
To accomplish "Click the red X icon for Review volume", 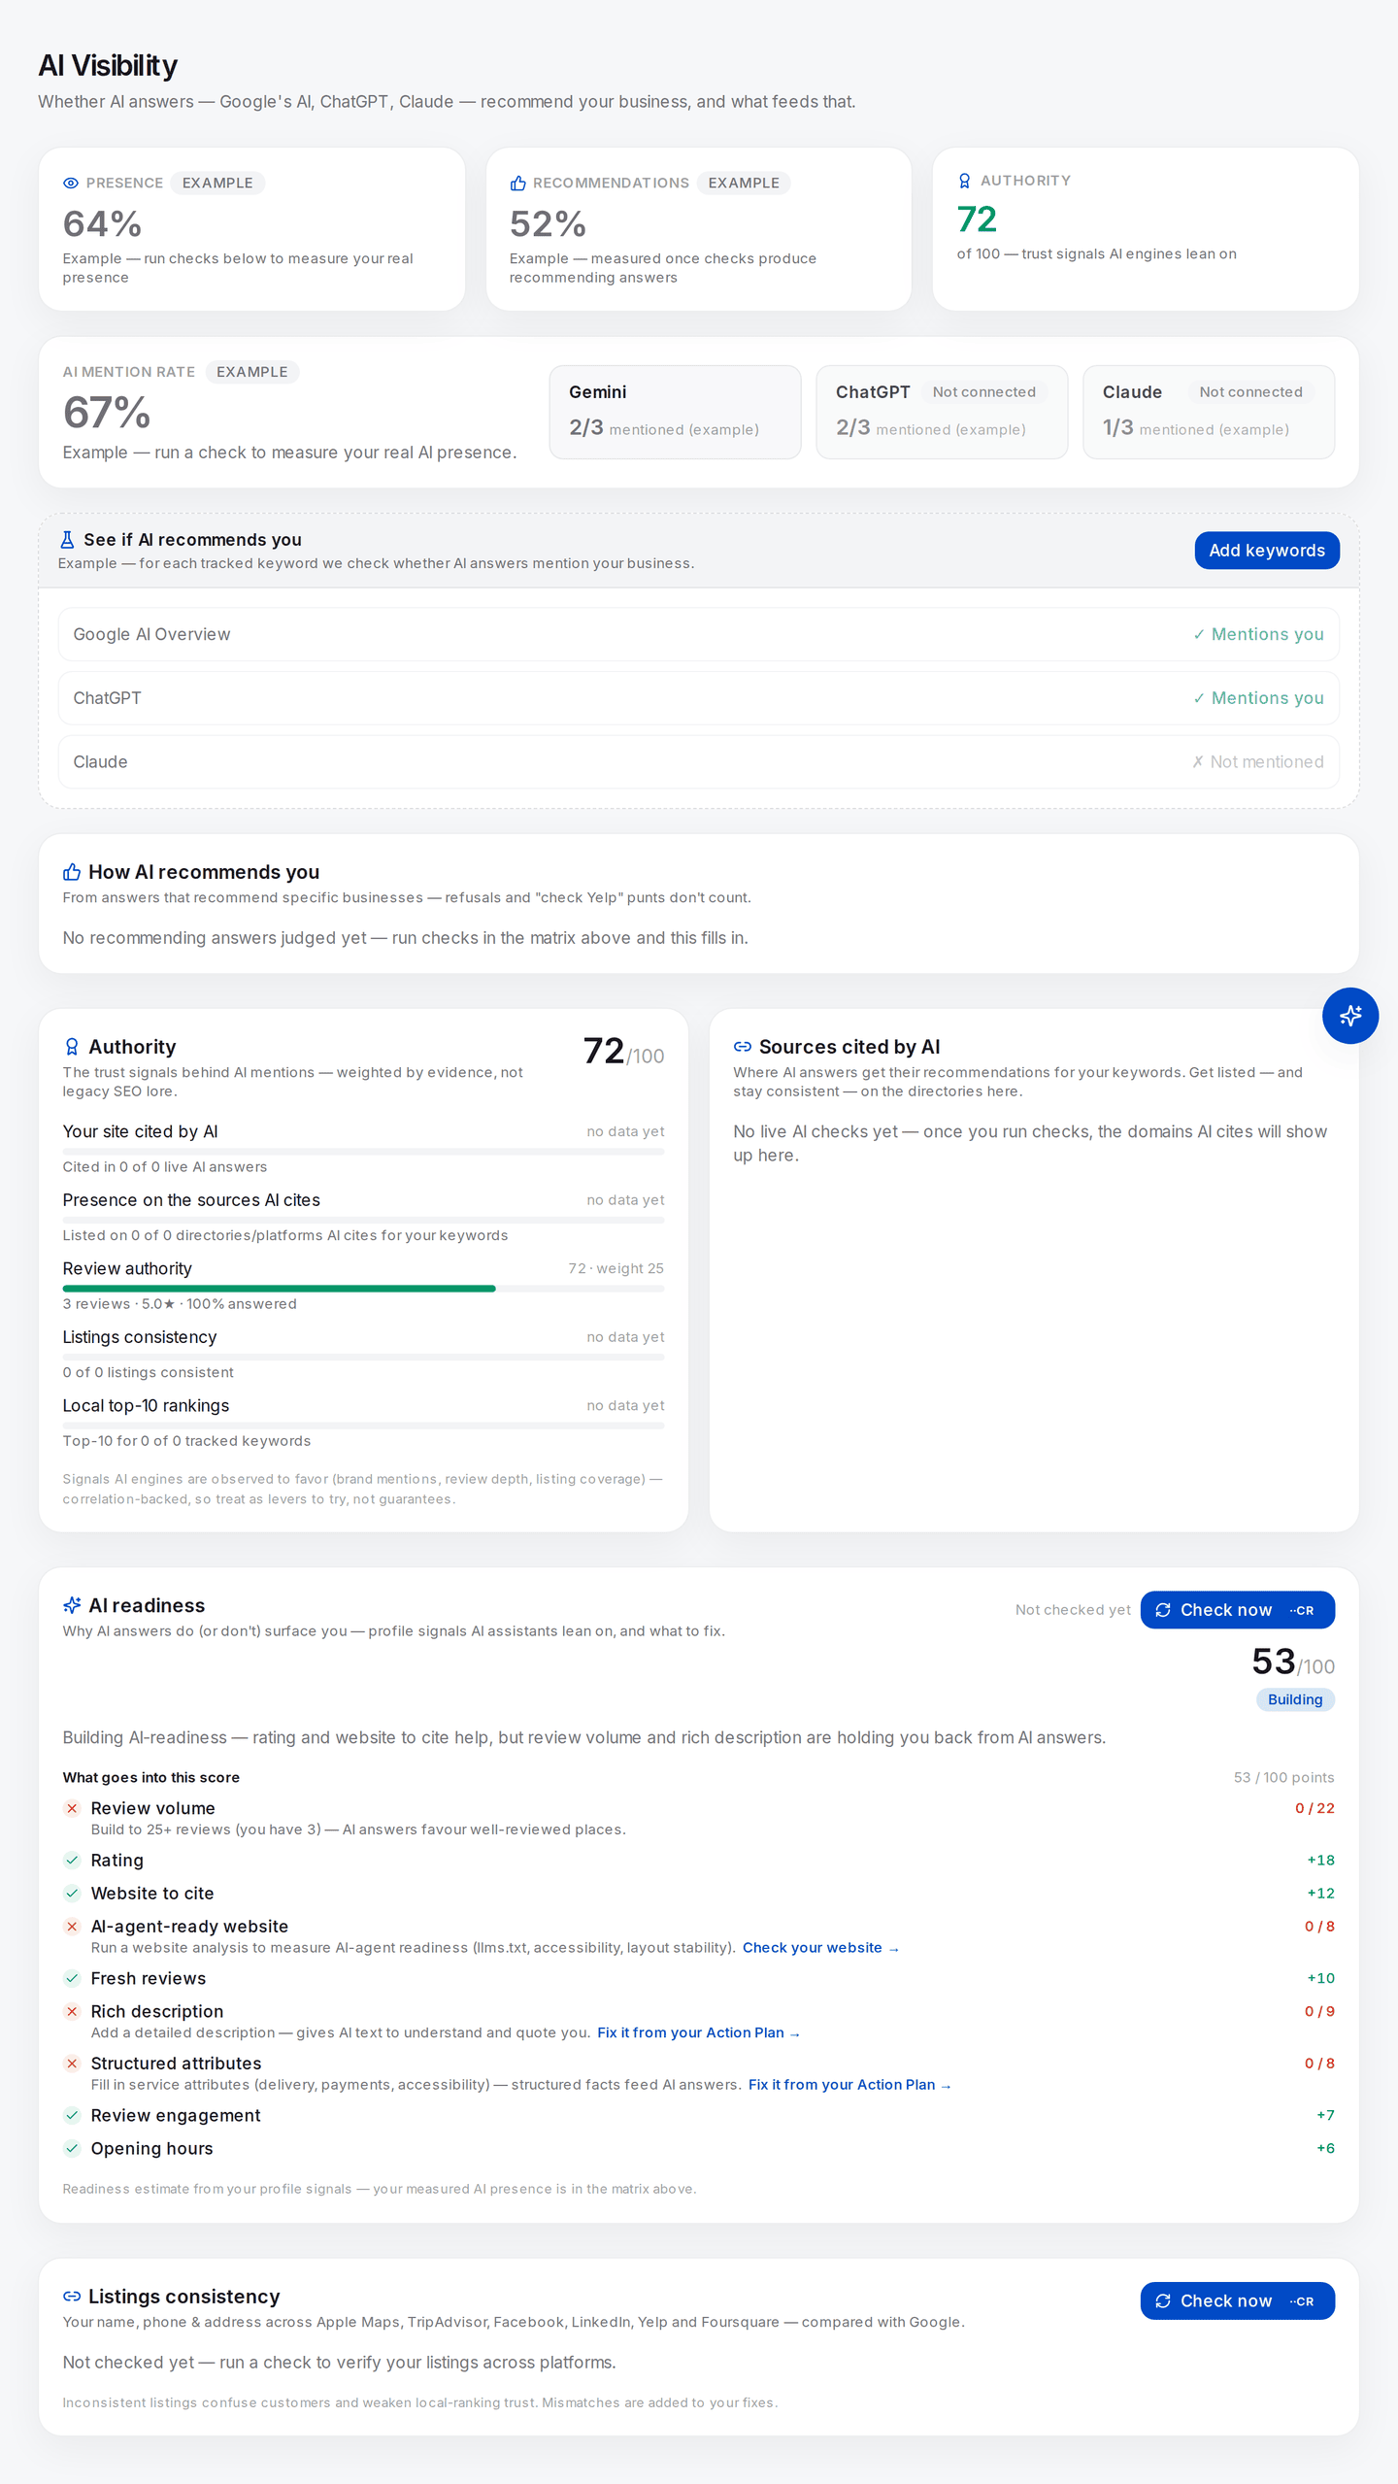I will [72, 1808].
